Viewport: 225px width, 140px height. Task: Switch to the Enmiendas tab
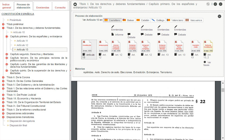tap(43, 7)
